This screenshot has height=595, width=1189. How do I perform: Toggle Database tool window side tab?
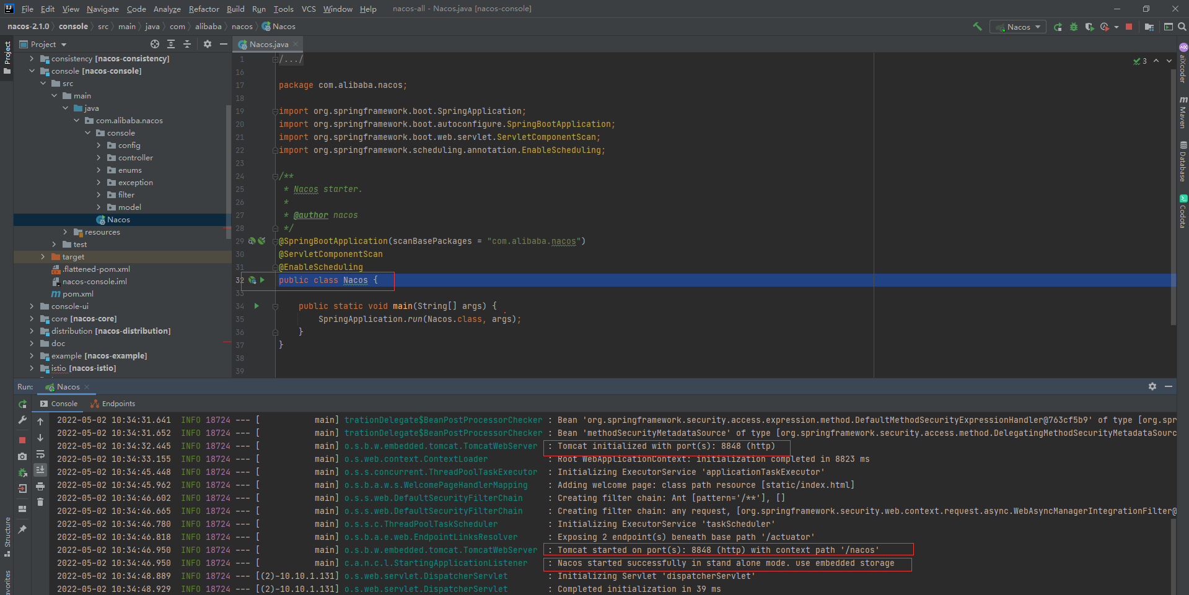1183,162
